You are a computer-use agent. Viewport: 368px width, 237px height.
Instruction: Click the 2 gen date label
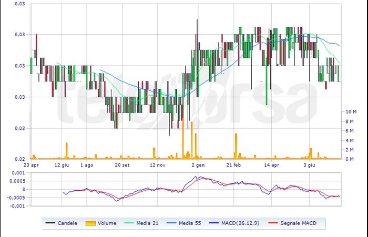pos(198,165)
